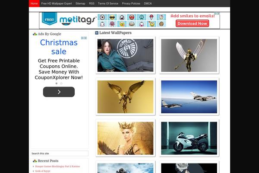Open the Privacy Policies page
Viewport: 259px width, 173px height.
131,3
